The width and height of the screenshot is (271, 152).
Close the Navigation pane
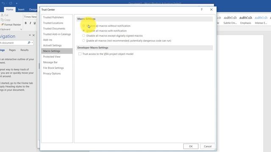(33, 35)
